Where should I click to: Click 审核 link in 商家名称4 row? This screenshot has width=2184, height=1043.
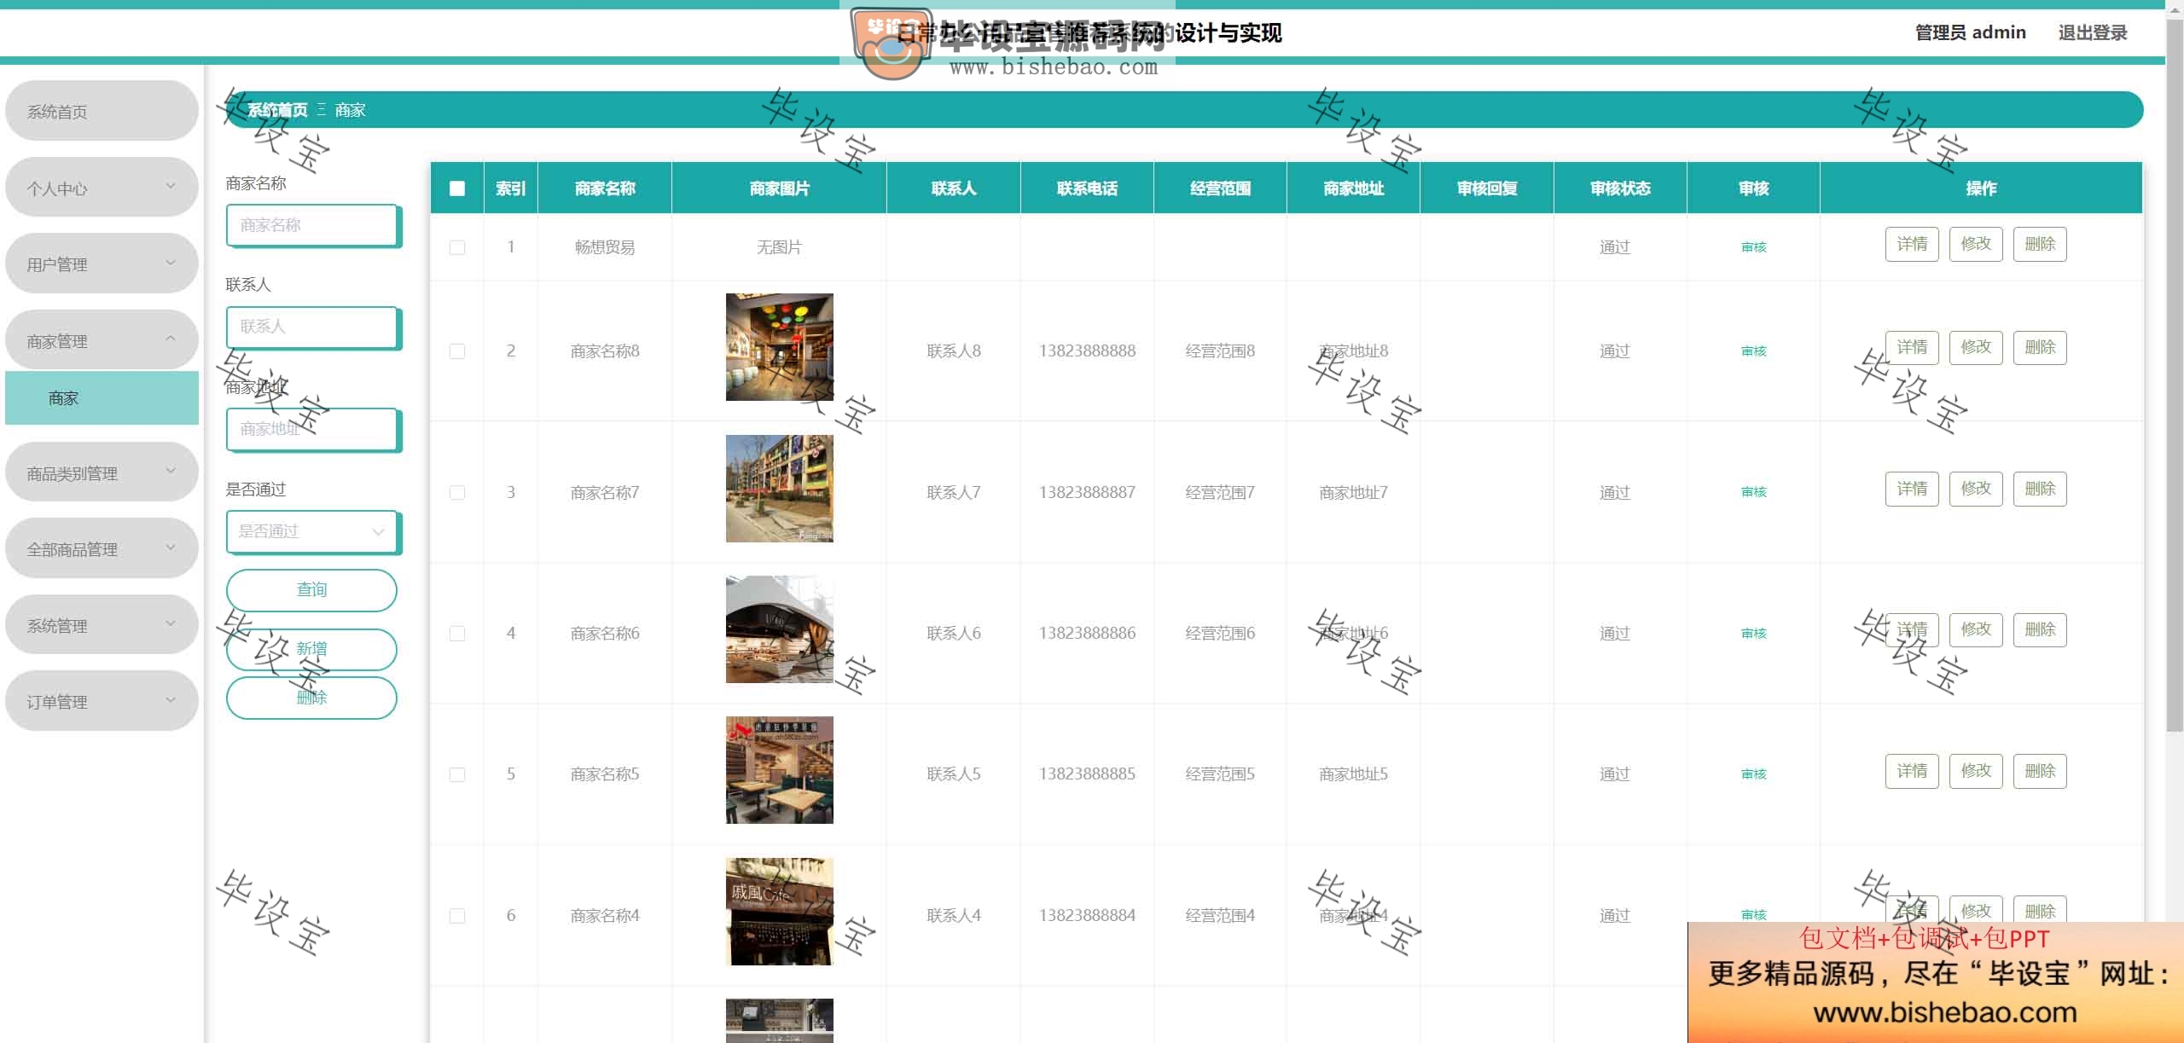click(x=1754, y=915)
